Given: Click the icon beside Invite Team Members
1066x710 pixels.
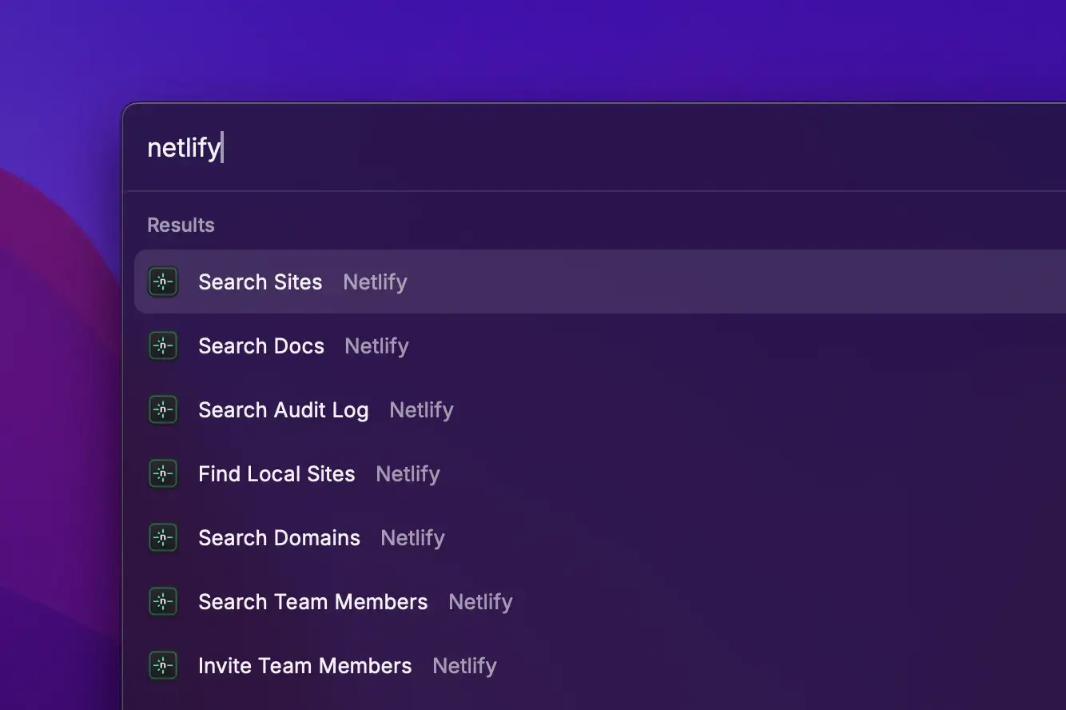Looking at the screenshot, I should point(163,666).
